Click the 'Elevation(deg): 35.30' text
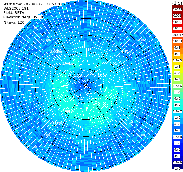Image resolution: width=183 pixels, height=172 pixels. (23, 17)
